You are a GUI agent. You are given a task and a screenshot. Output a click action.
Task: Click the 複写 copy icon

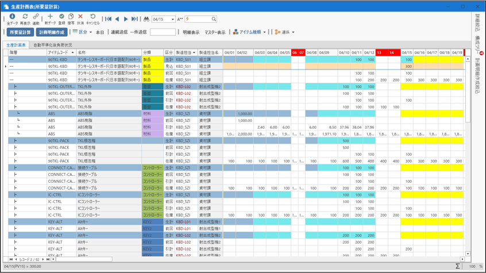coord(71,17)
